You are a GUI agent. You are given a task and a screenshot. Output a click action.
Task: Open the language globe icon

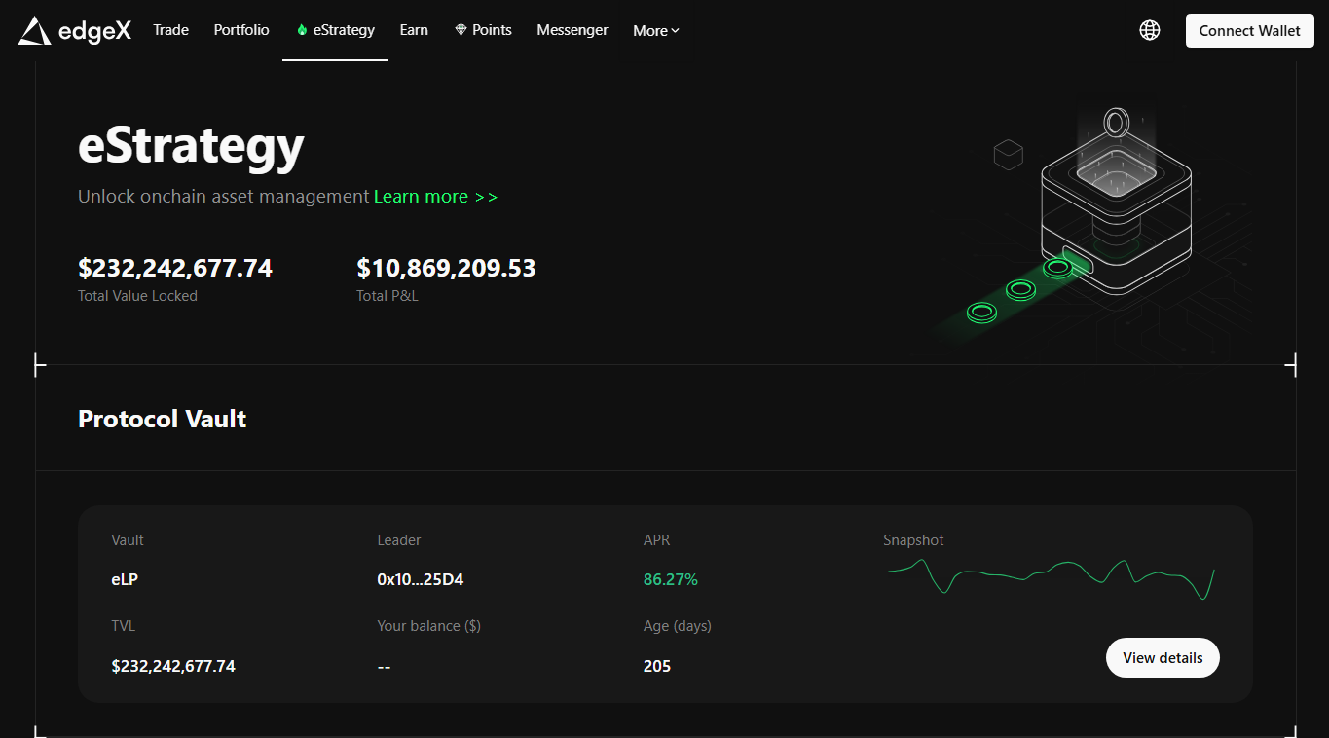[1149, 30]
